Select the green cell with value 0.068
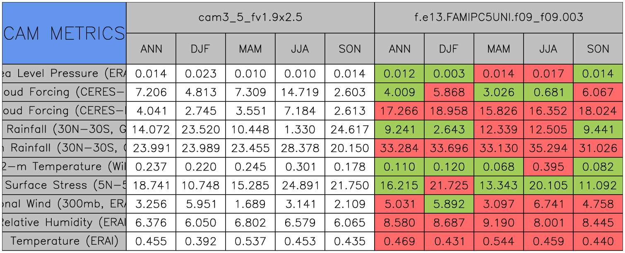 tap(498, 167)
